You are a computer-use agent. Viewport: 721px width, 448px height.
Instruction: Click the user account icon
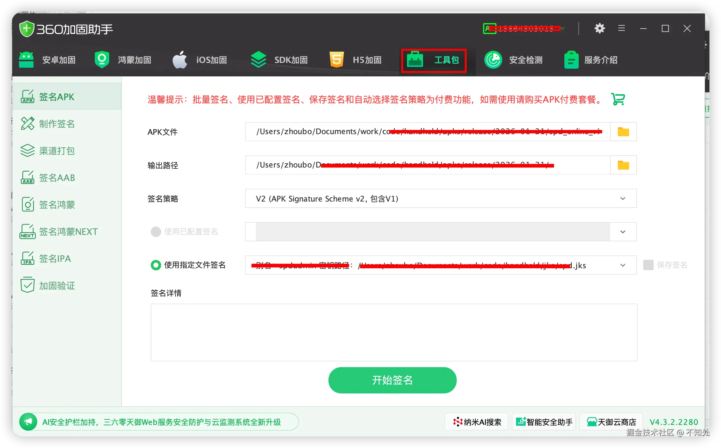pos(489,29)
